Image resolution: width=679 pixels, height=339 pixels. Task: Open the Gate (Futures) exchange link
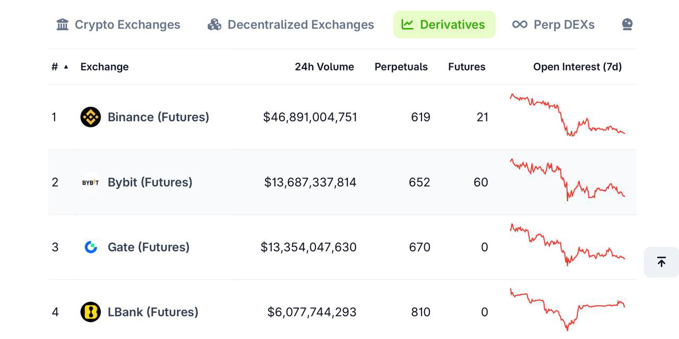pos(148,247)
